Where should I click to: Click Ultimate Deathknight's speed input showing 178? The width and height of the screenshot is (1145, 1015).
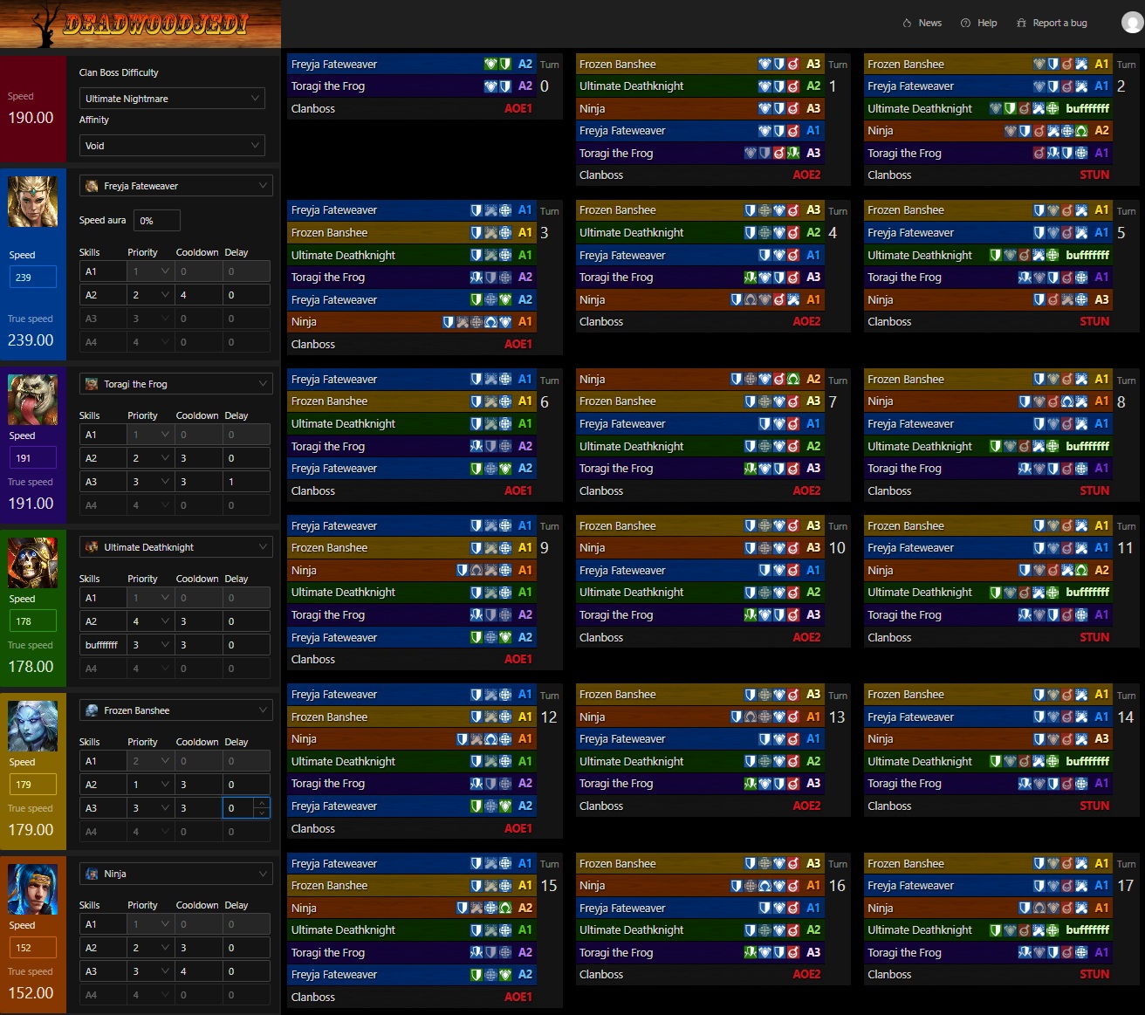pyautogui.click(x=32, y=621)
